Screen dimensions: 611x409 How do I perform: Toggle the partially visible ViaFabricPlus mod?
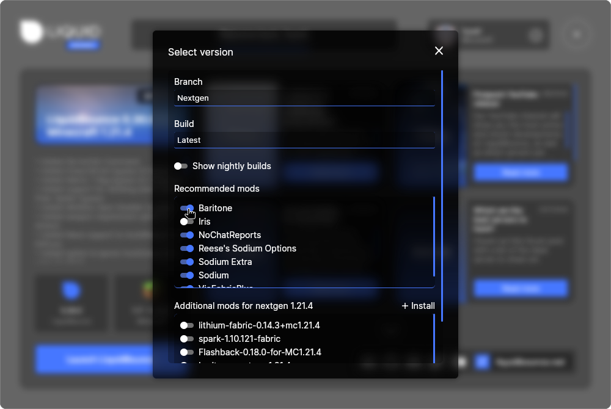tap(187, 286)
